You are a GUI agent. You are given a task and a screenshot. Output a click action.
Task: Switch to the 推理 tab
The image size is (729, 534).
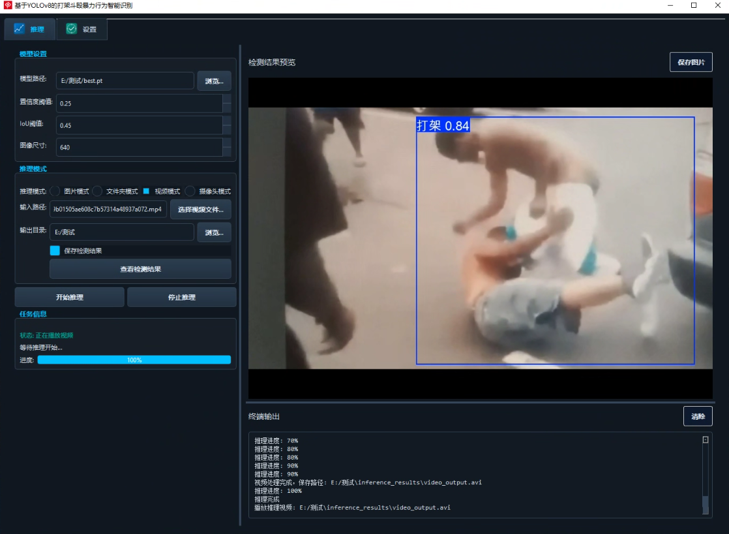tap(30, 29)
